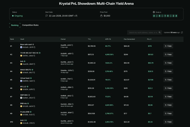Click chain icon of Base safe vault

[x=21, y=47]
